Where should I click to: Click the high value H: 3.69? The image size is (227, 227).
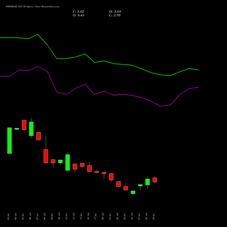click(115, 12)
